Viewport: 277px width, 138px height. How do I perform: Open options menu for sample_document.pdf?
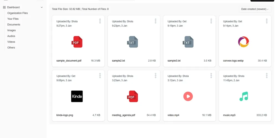pyautogui.click(x=100, y=21)
